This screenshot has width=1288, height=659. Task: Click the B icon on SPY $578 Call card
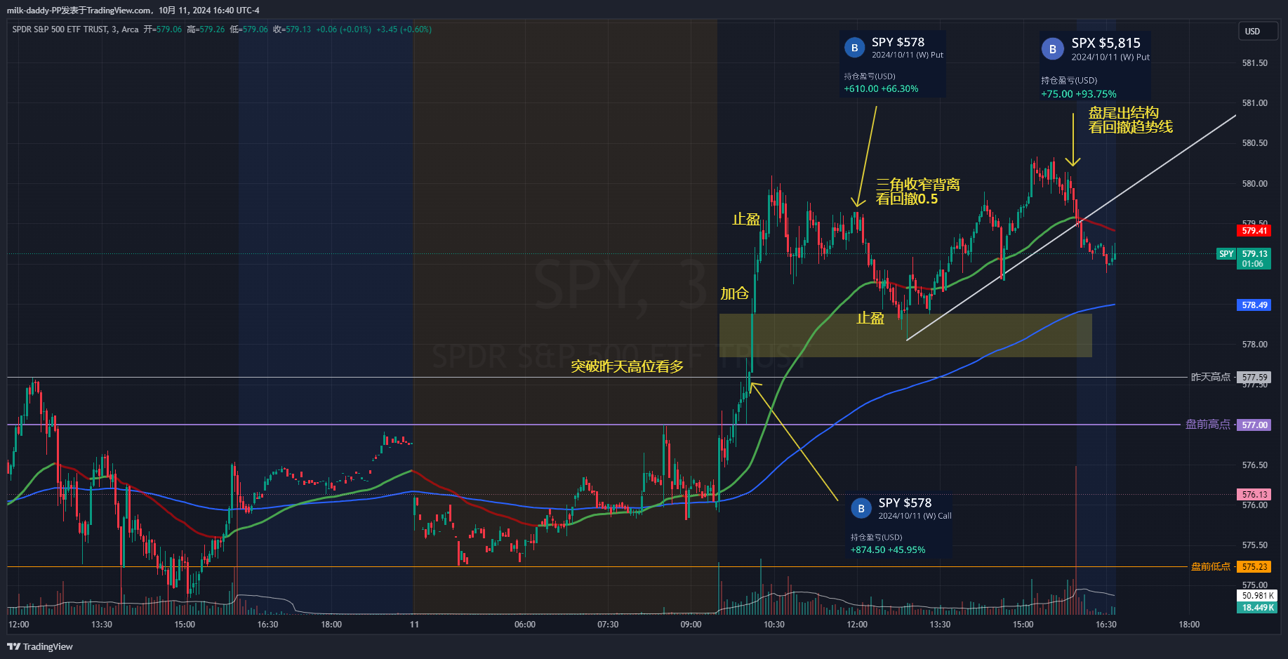click(x=861, y=508)
